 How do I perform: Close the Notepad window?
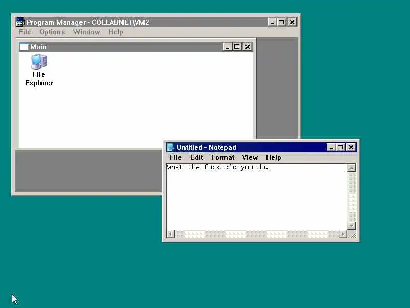[x=351, y=147]
